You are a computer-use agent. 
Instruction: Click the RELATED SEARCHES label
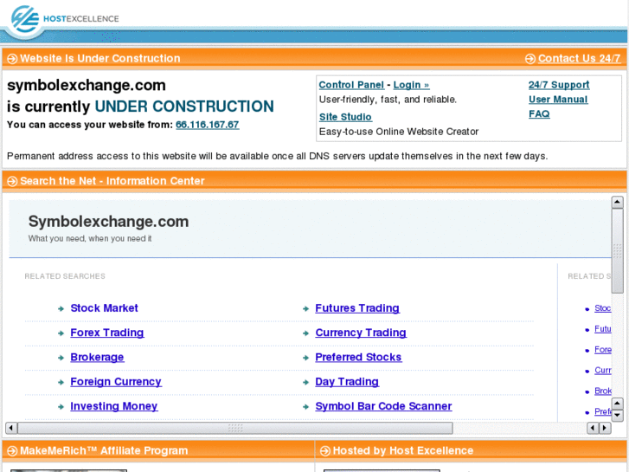65,276
